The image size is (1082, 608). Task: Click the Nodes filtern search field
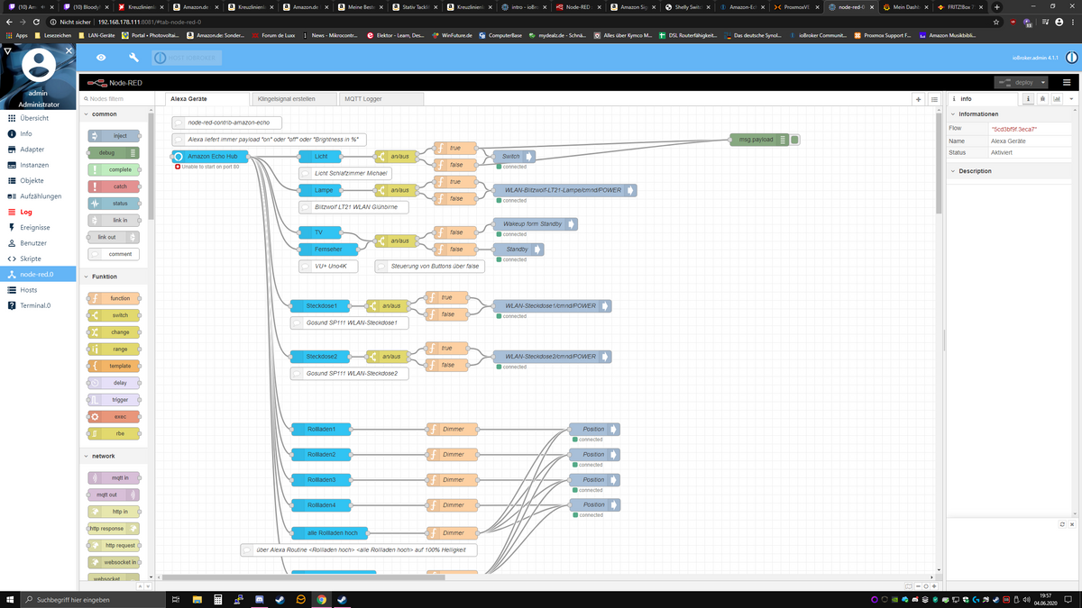click(115, 99)
